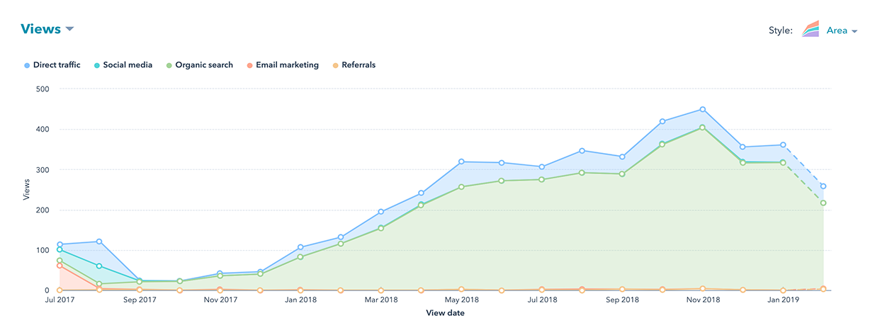Toggle Organic search legend series
The image size is (875, 335).
pos(199,65)
